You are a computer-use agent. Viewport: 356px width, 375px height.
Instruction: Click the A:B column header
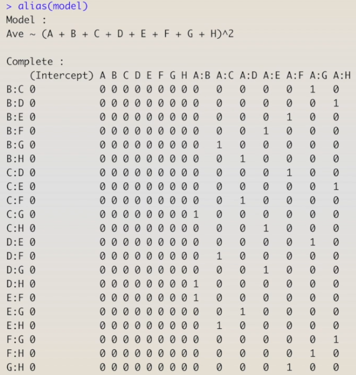pos(202,75)
